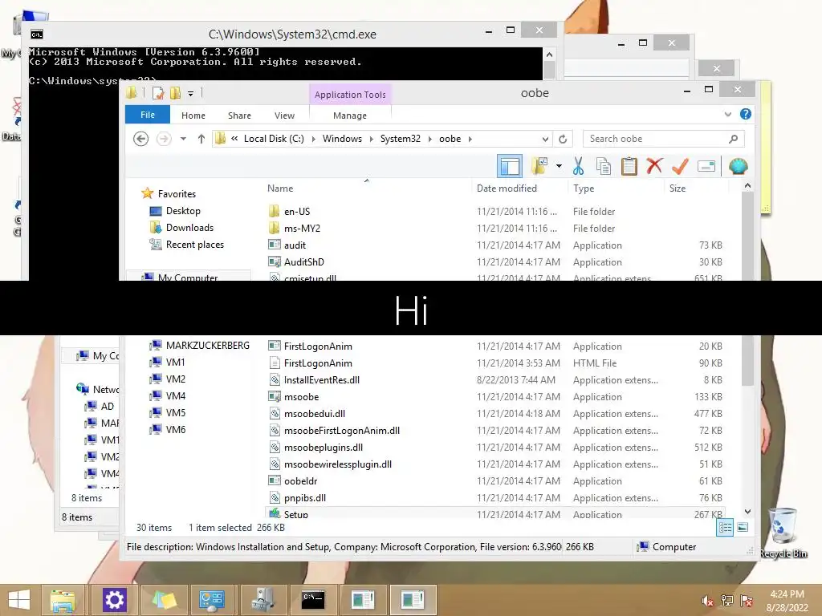Select the FirstLogonAnim HTML File row
822x616 pixels.
[495, 363]
